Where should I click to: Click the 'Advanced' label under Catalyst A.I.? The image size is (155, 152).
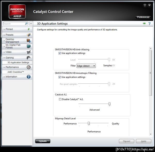point(95,110)
